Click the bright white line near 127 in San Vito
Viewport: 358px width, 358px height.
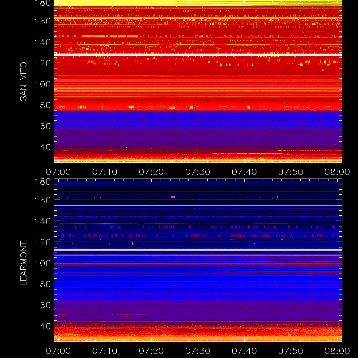198,55
